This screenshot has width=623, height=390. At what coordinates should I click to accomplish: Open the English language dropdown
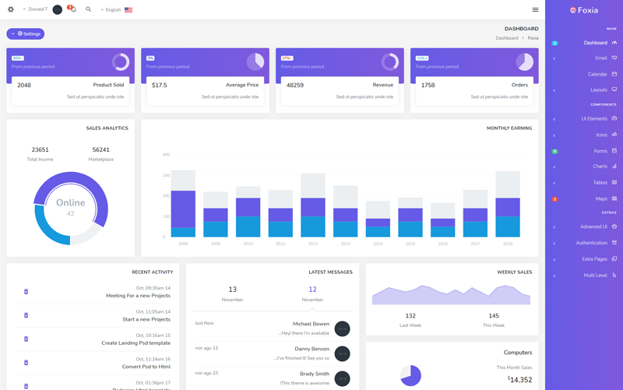point(112,10)
